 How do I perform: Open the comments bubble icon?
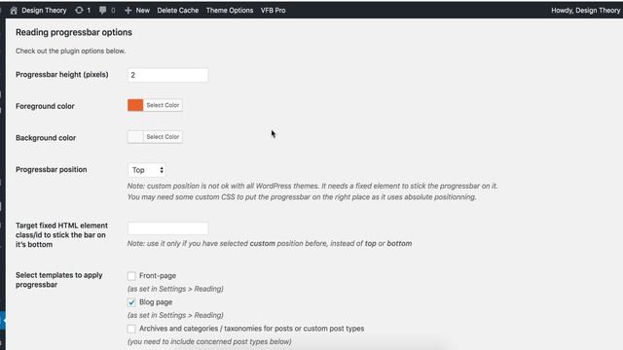102,11
